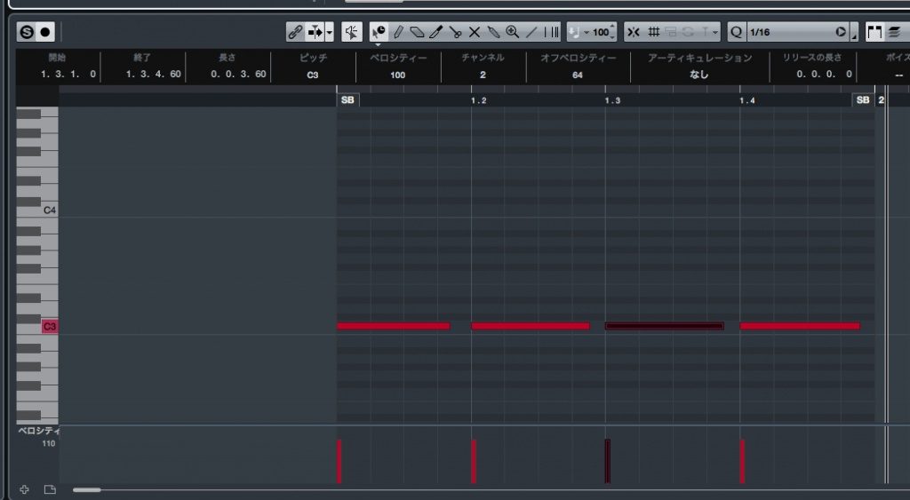Edit the オフベロシティー value 64

pos(578,75)
